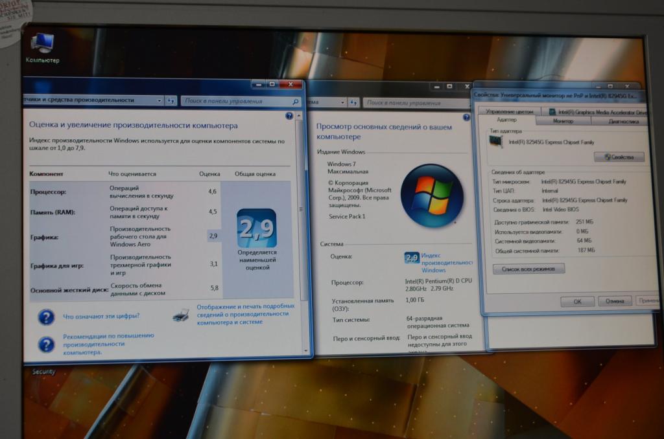Click search magnifier in performance window
This screenshot has width=664, height=439.
tap(296, 102)
